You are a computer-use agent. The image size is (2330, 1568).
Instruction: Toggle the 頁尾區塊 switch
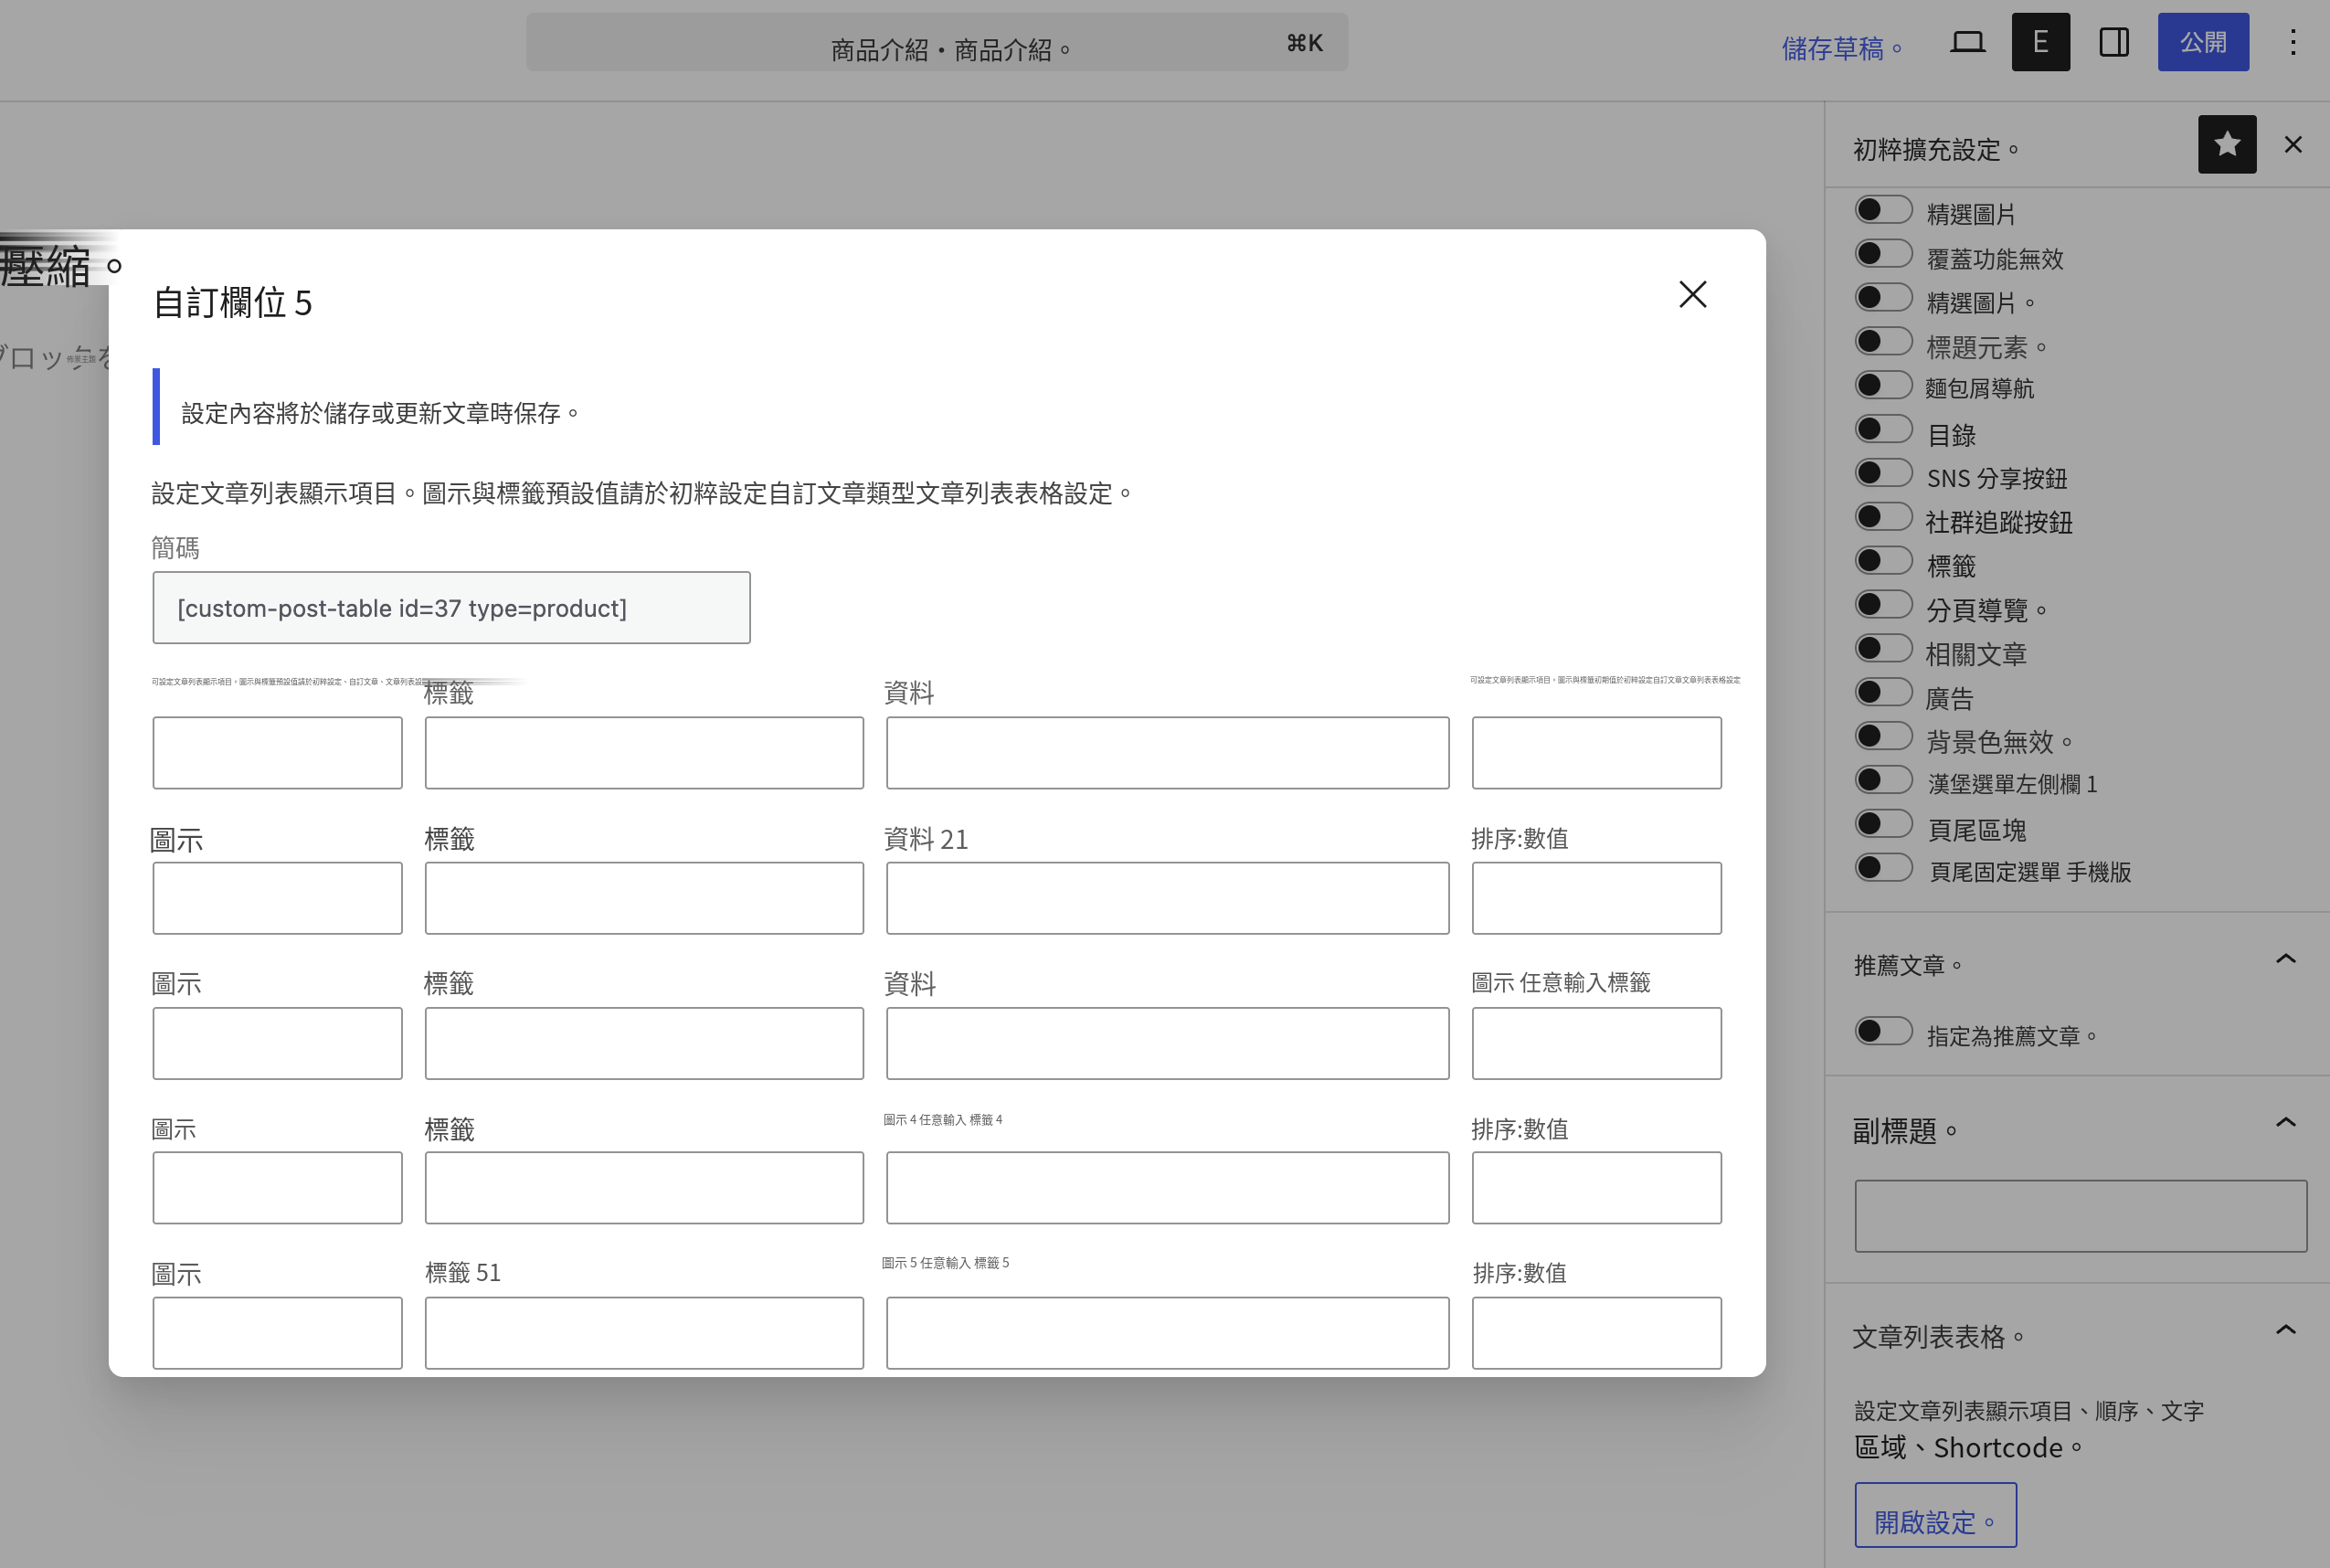point(1883,824)
